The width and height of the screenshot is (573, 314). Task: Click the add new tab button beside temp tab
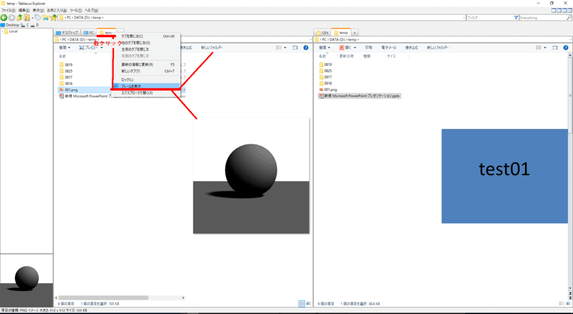[x=355, y=33]
